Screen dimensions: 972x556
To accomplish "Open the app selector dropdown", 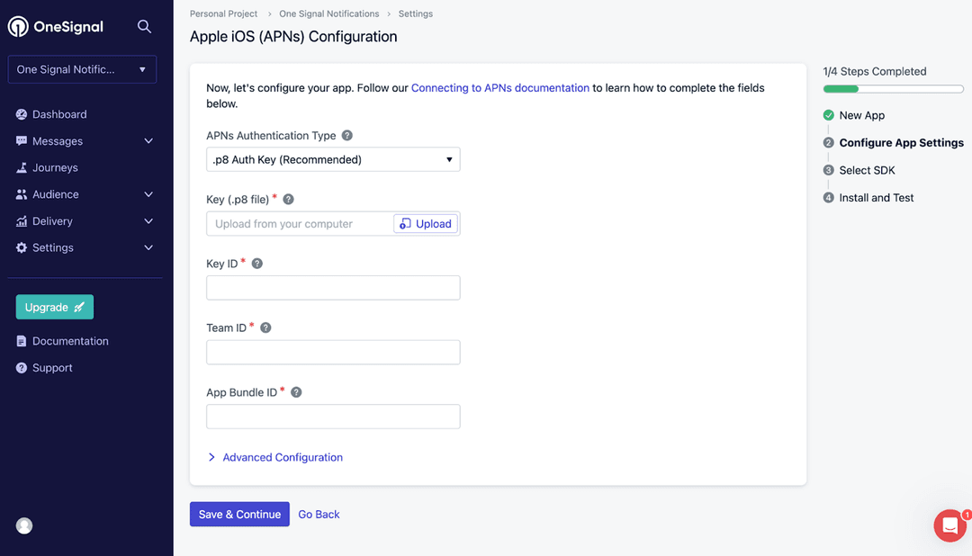I will (82, 69).
